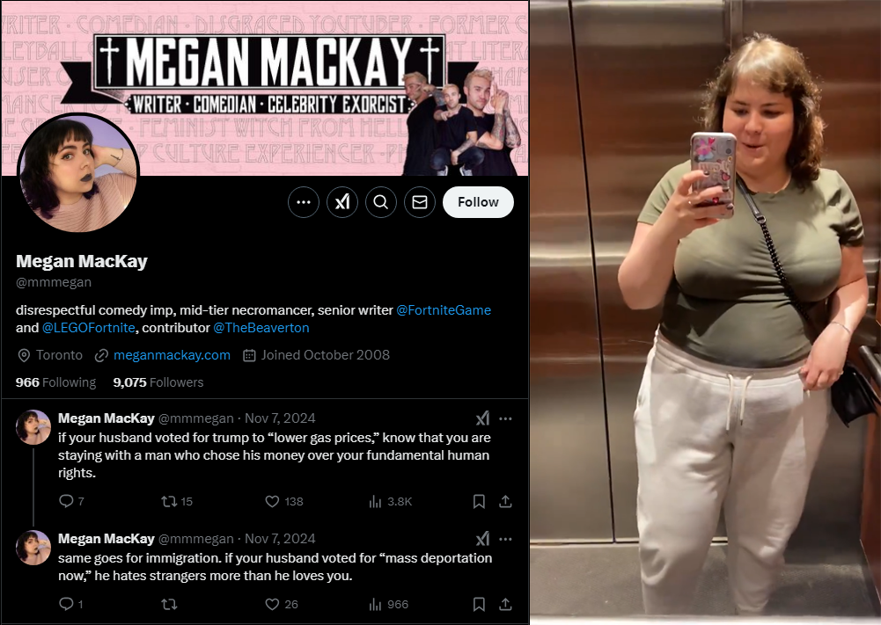Open the three-dot profile options menu
881x625 pixels.
[304, 202]
